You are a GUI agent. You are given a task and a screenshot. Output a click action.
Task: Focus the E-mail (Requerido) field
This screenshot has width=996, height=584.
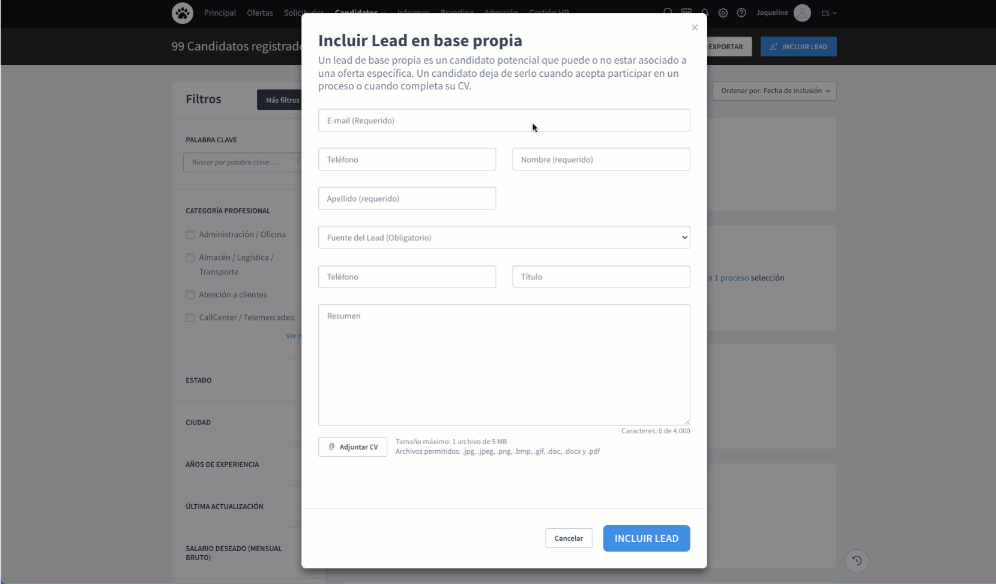(504, 121)
